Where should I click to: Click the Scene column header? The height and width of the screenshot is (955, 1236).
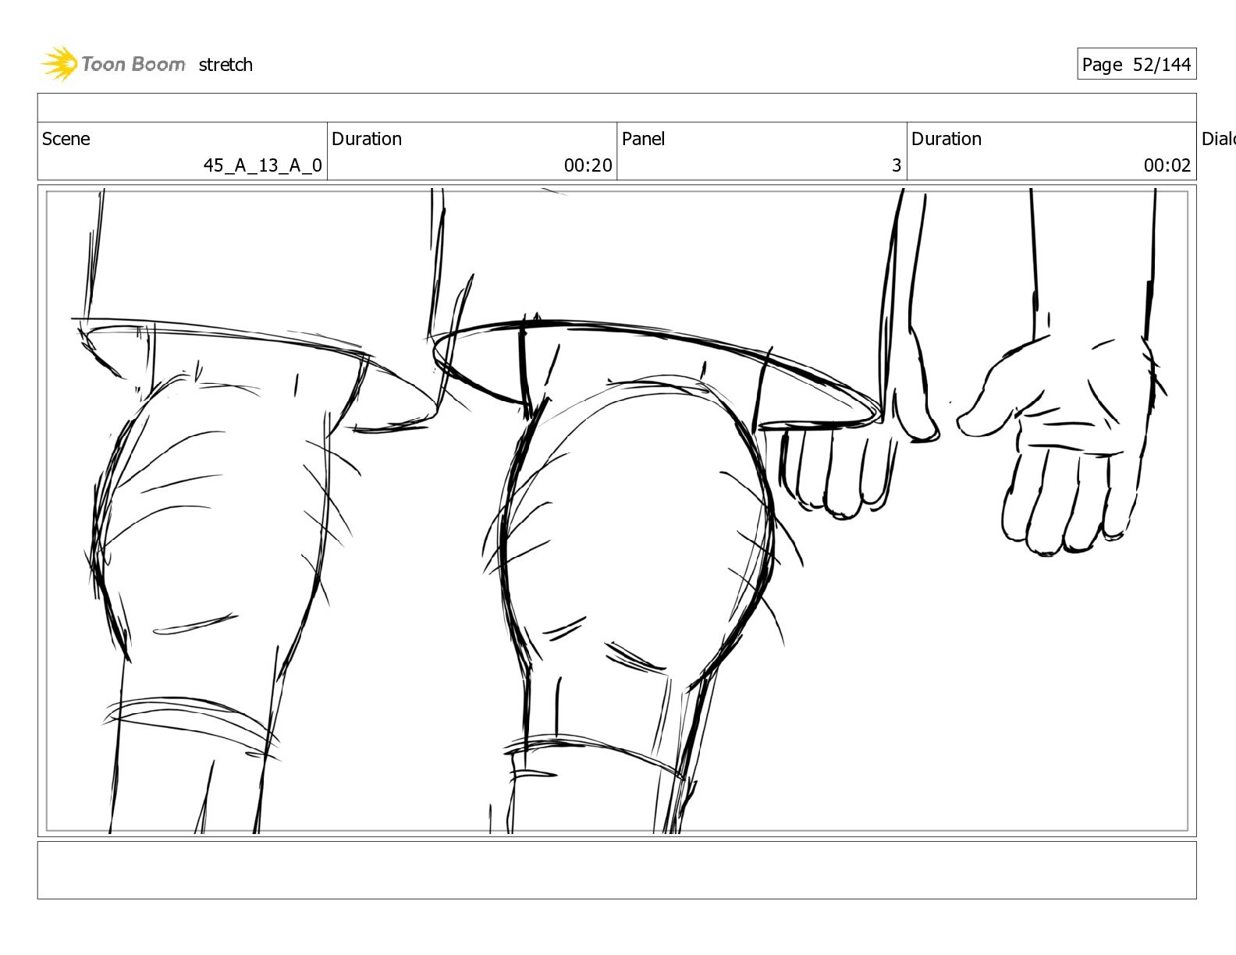(66, 139)
